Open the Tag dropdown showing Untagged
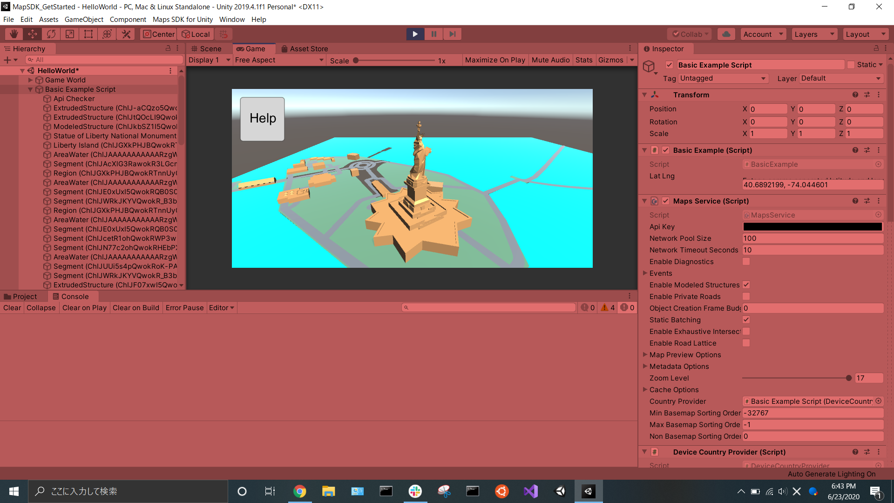Viewport: 894px width, 503px height. [722, 78]
